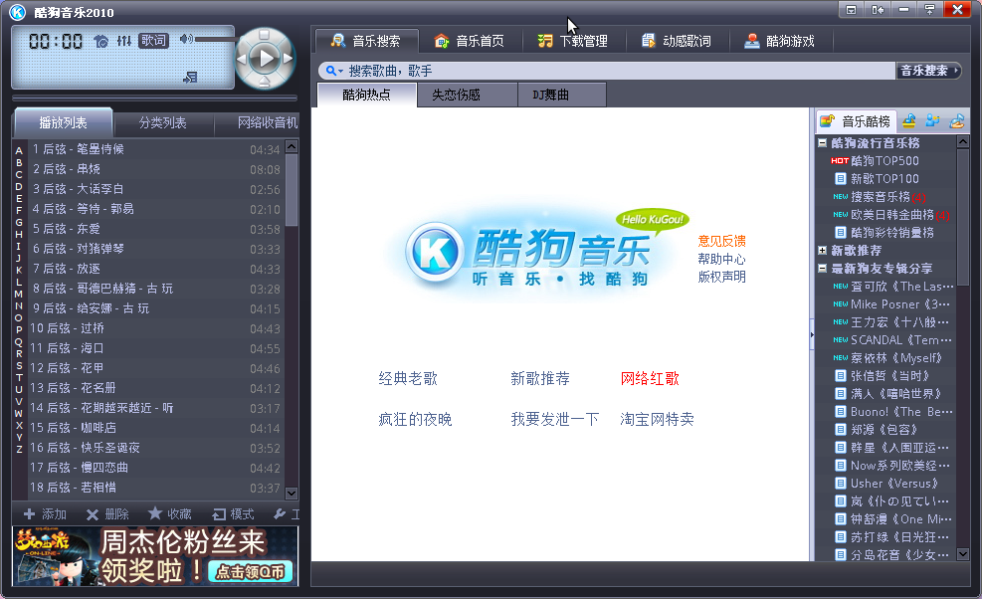
Task: Click the eject/open file button
Action: pyautogui.click(x=265, y=82)
